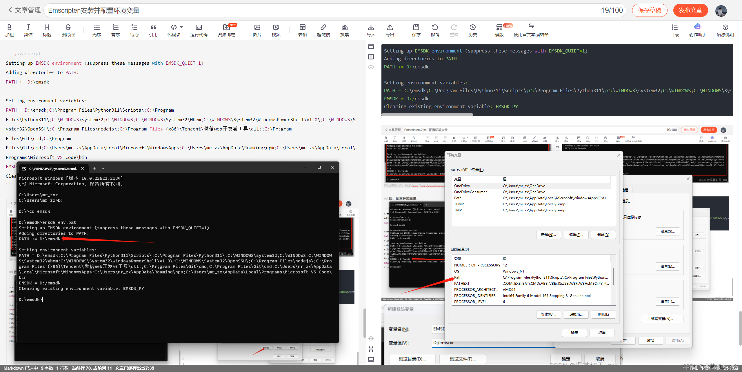Click the preview pane vertical scrollbar
The width and height of the screenshot is (742, 372).
click(740, 328)
